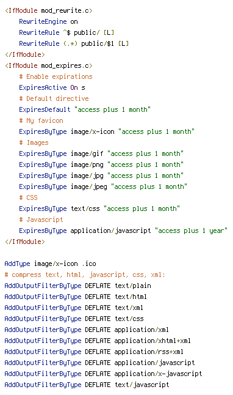Image resolution: width=233 pixels, height=395 pixels.
Task: Click the DEFLATE application/rss+xml line
Action: (x=94, y=352)
